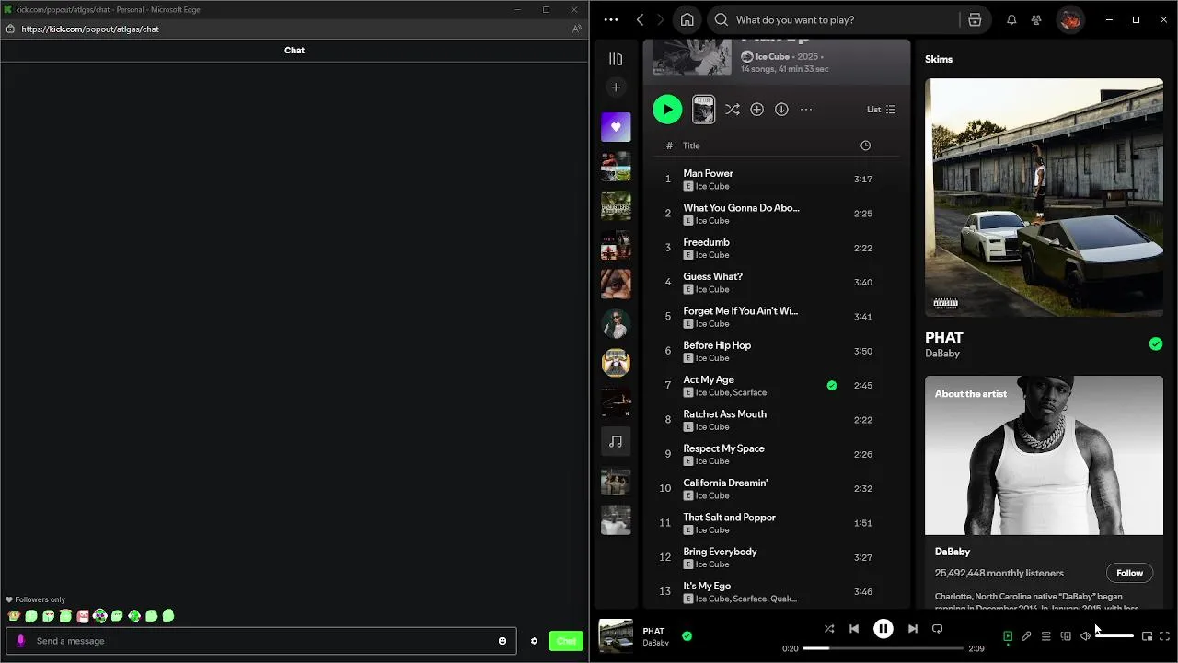Open Scarface artist link under Act My Age
Viewport: 1178px width, 663px height.
pos(749,392)
